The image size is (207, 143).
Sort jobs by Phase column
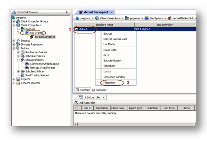(x=186, y=108)
